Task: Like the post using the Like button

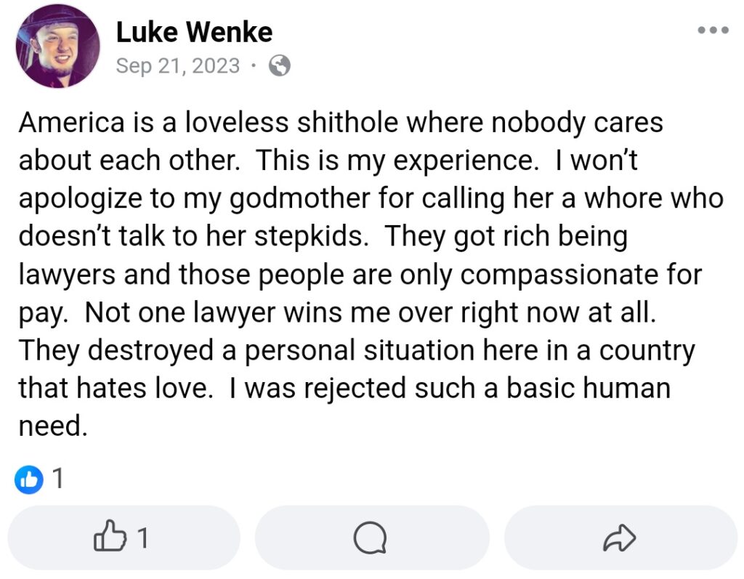Action: pos(124,538)
